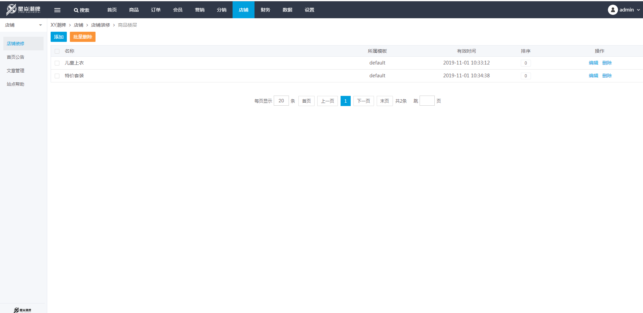The image size is (643, 313).
Task: Expand the admin account dropdown arrow
Action: click(638, 10)
